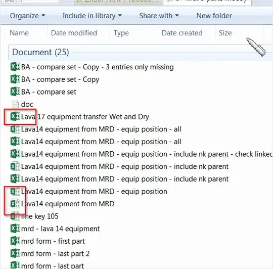Sort by the Date created column header
Viewport: 273px width, 269px height.
pyautogui.click(x=182, y=33)
